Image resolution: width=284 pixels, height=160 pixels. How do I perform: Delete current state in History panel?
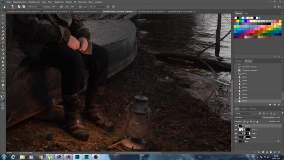tap(279, 105)
